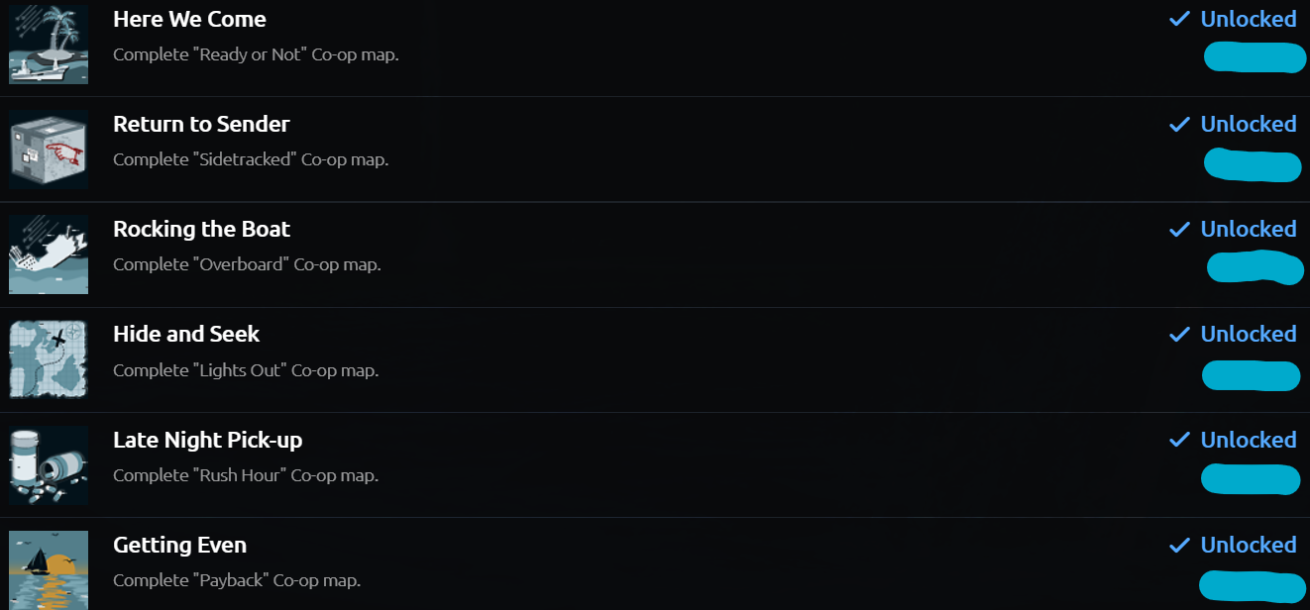This screenshot has height=610, width=1310.
Task: Click the Hide and Seek map icon
Action: click(x=49, y=359)
